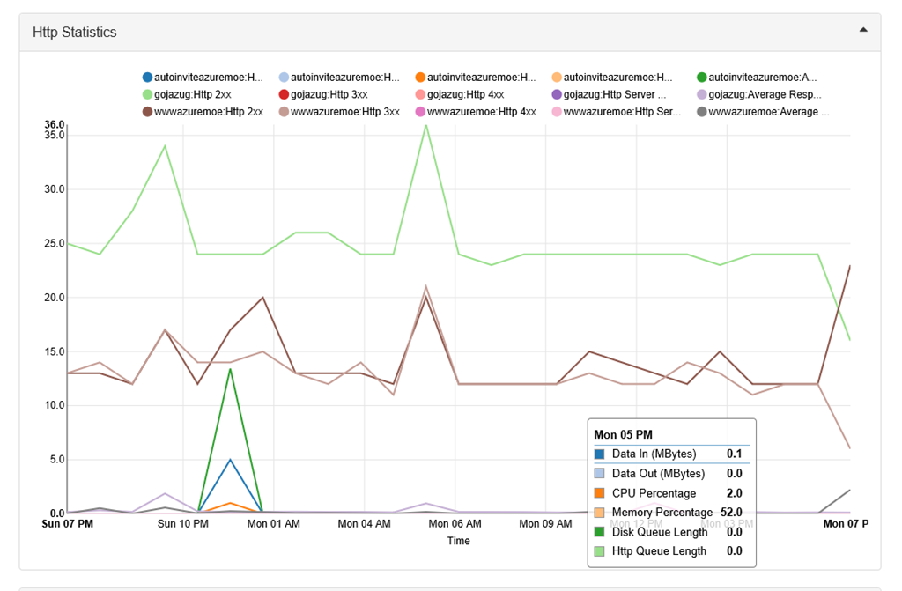Click the Sun 10 PM axis label

(x=183, y=524)
